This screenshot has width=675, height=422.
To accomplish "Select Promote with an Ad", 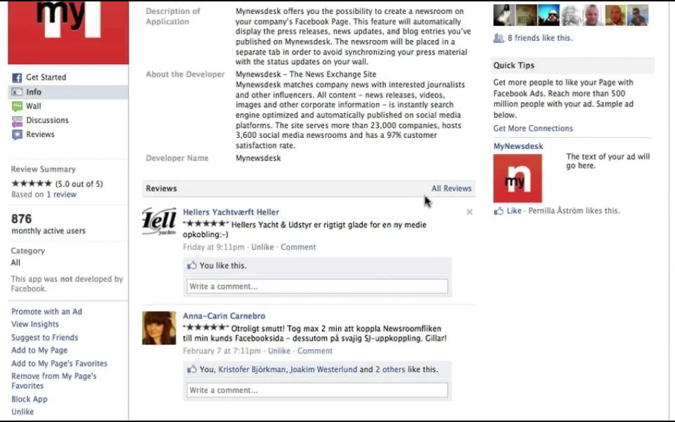I will pyautogui.click(x=46, y=312).
